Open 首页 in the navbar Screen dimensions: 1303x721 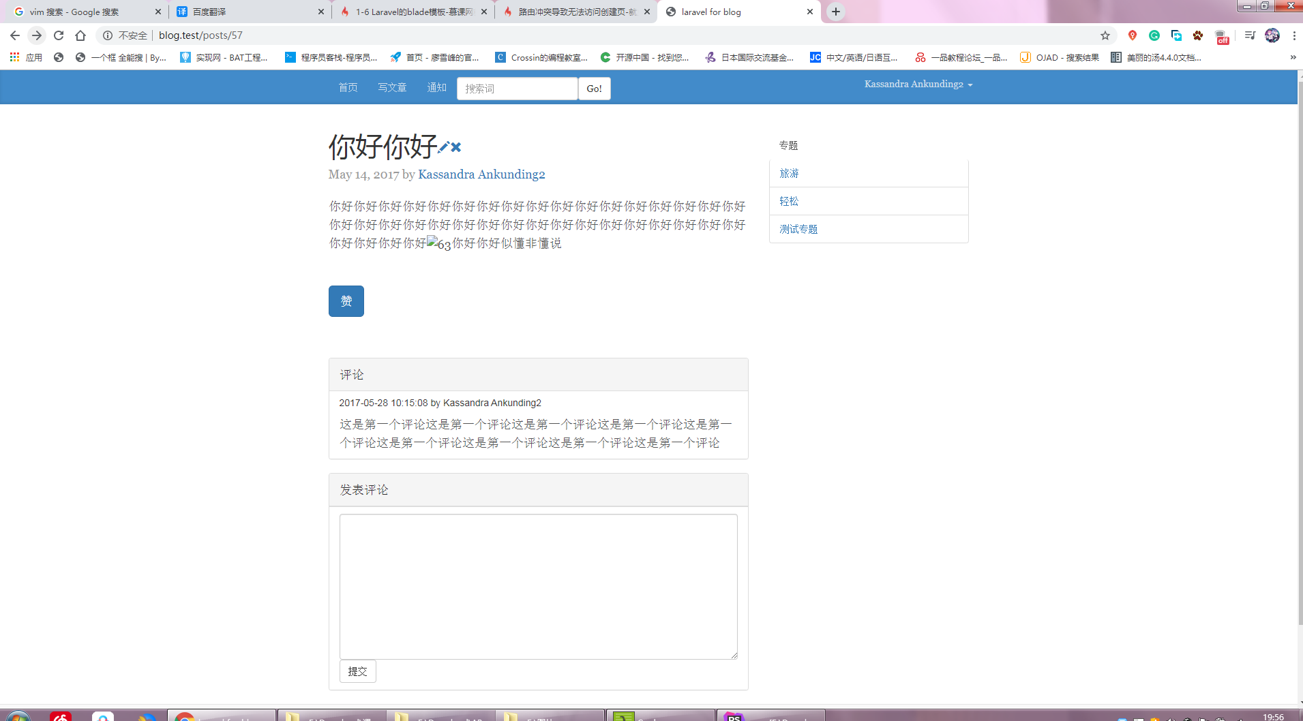[x=348, y=87]
